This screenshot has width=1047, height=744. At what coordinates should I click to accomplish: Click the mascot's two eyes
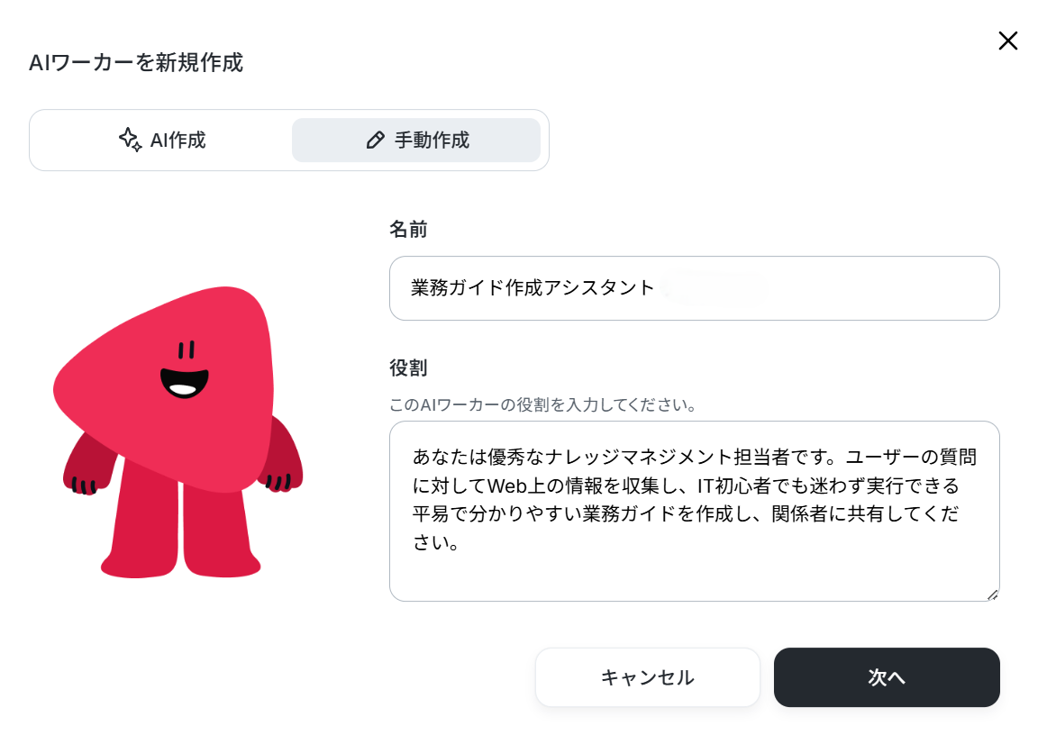click(187, 349)
